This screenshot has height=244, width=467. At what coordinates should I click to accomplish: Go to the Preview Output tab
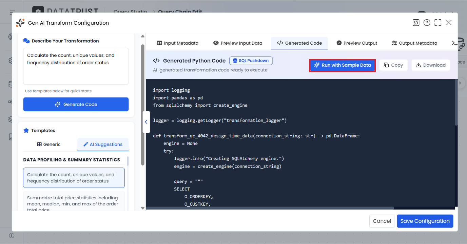357,43
